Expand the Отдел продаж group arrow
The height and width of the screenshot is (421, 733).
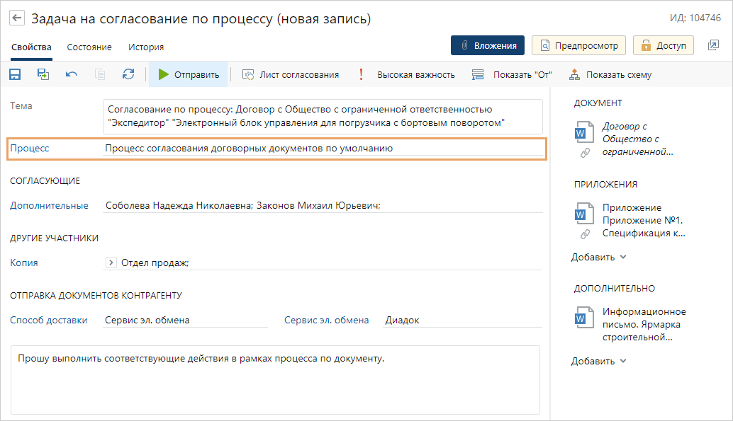111,263
